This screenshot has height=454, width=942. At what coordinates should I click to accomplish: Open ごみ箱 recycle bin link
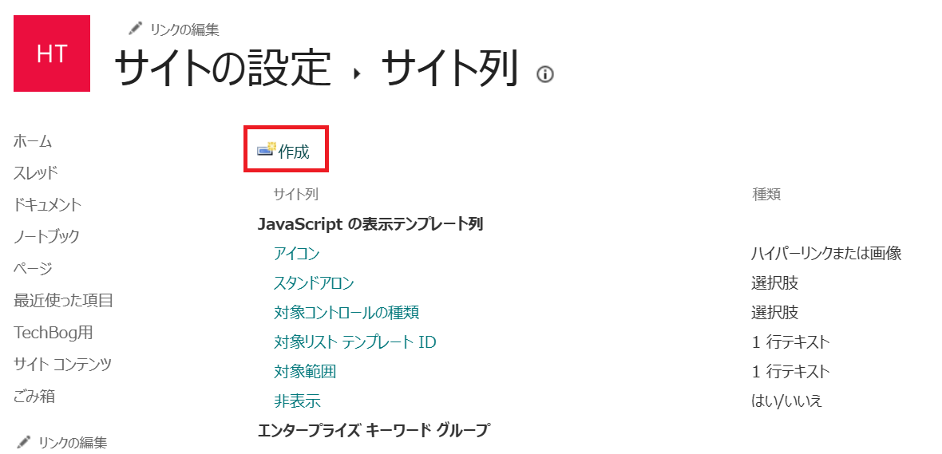pos(34,396)
